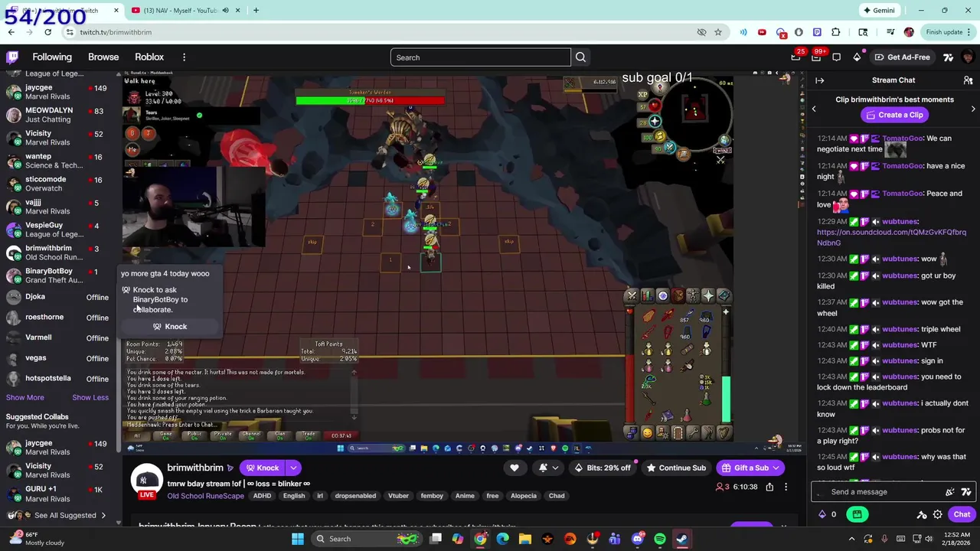Open 7TV icon in Twitch top bar
Screen dimensions: 980x551
948,57
